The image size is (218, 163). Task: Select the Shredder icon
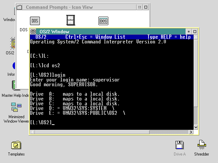pyautogui.click(x=202, y=145)
